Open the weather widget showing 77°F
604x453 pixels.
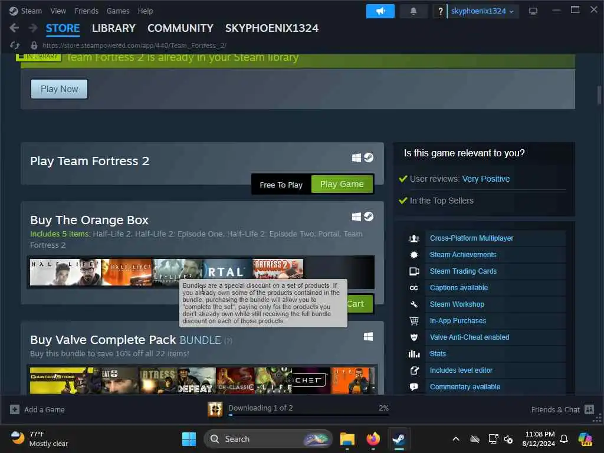pos(40,439)
